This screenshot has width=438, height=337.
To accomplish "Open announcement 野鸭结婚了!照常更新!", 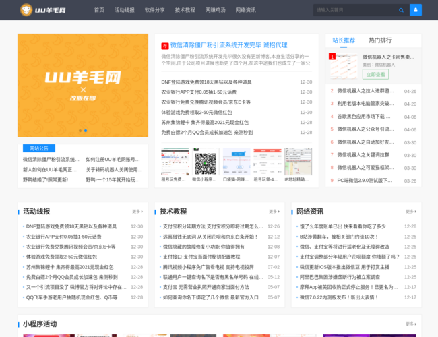I will (46, 180).
